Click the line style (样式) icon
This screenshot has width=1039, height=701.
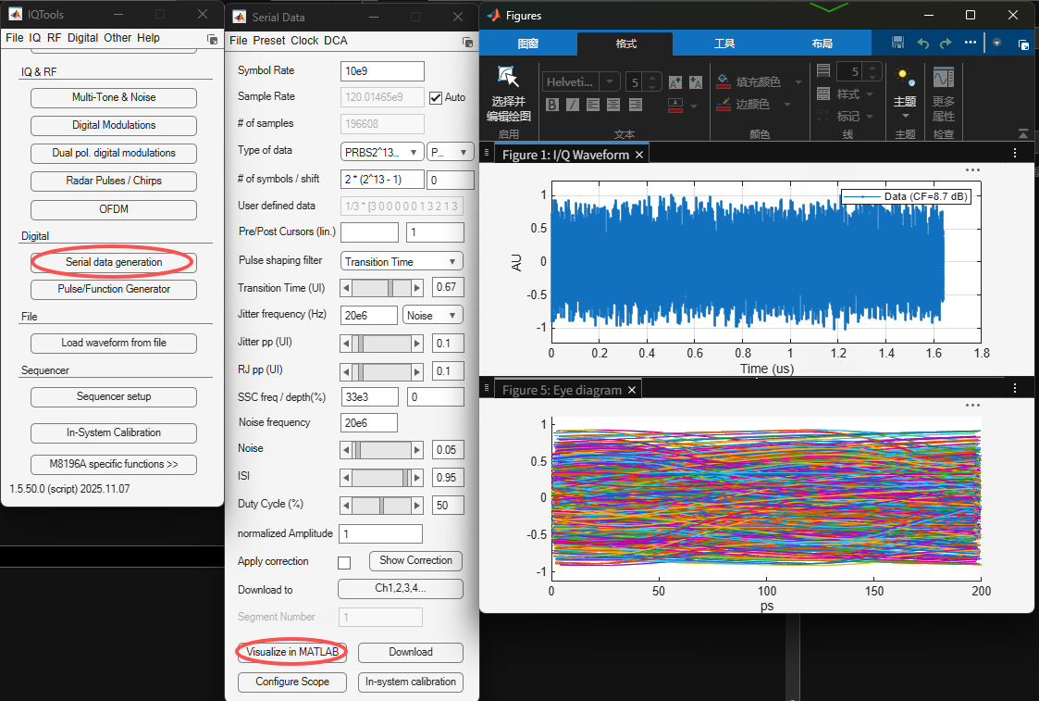point(823,94)
